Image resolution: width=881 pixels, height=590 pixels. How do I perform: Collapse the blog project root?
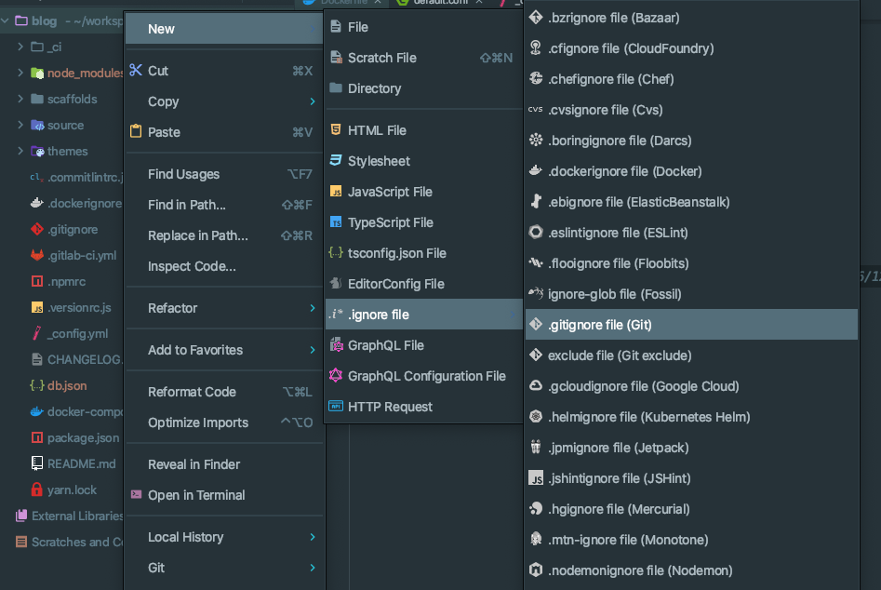click(x=5, y=20)
